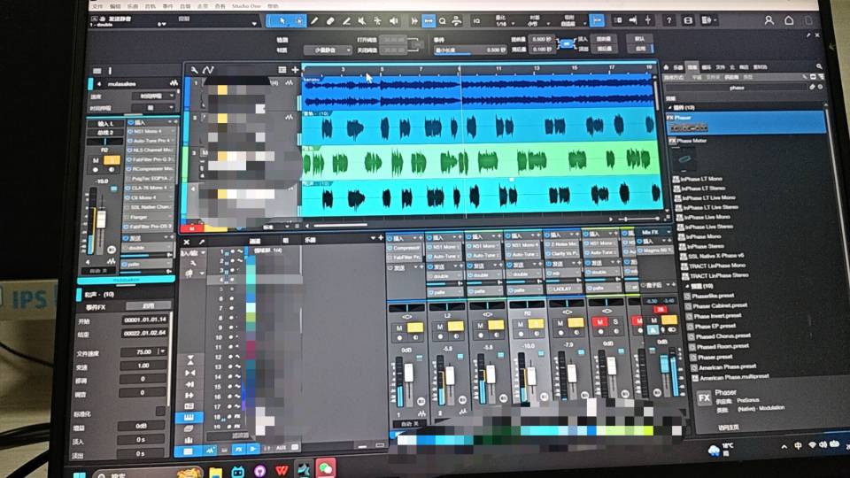Click the Windows Start button
Image resolution: width=850 pixels, height=478 pixels.
[x=80, y=474]
